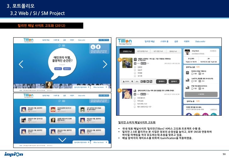The height and width of the screenshot is (158, 229).
Task: Click blue header button on speech-bubble page
Action: click(104, 40)
